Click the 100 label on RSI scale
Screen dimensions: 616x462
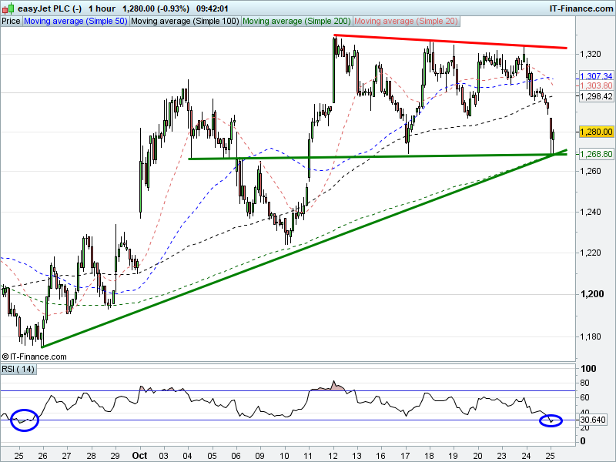tap(588, 369)
